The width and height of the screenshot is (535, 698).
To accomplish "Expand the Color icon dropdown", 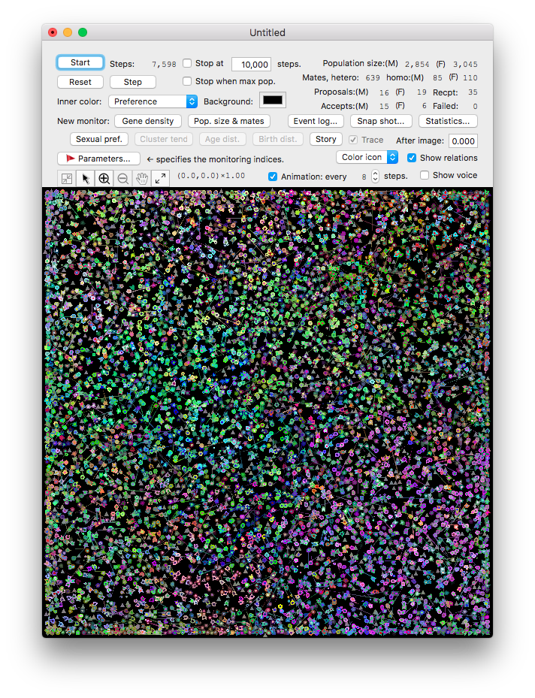I will [x=367, y=157].
